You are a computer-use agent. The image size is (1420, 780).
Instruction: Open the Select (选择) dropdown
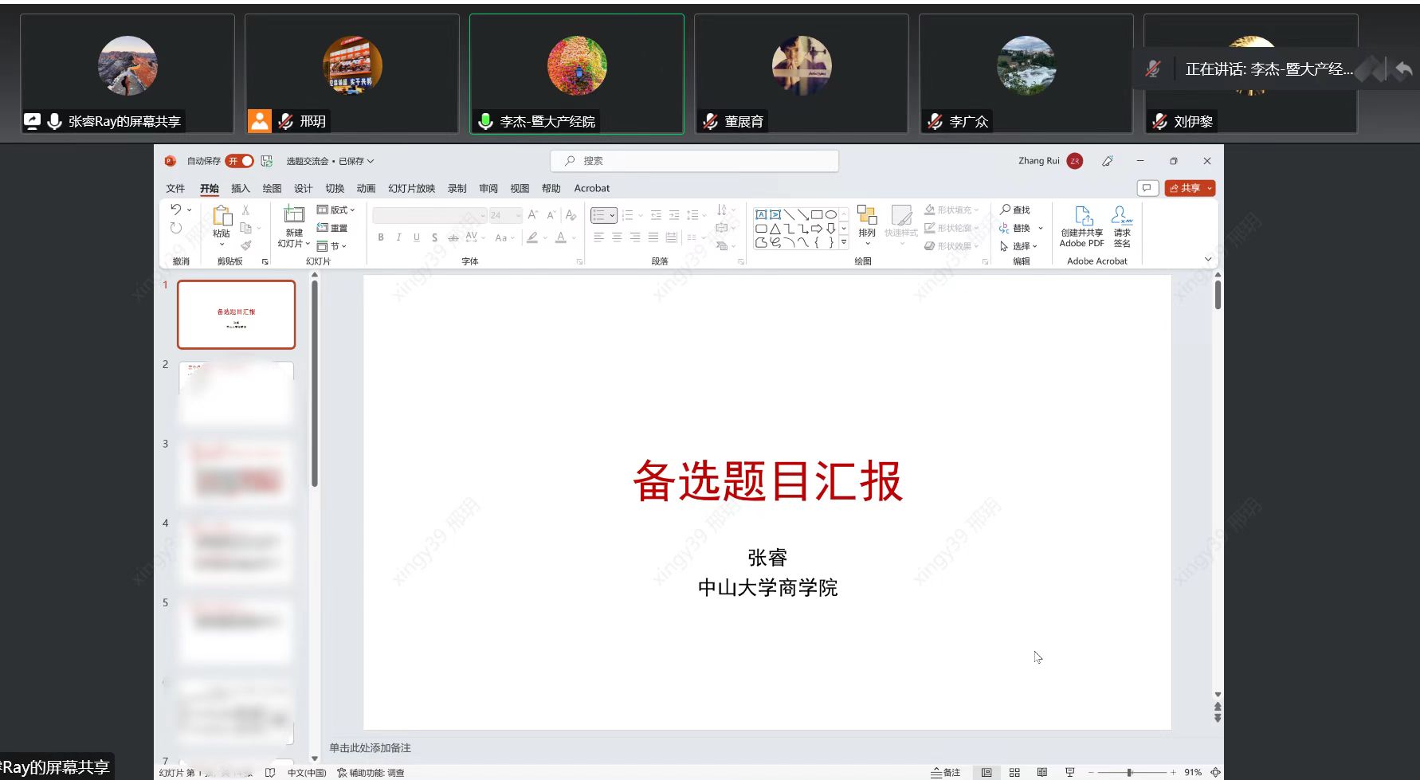click(1019, 246)
